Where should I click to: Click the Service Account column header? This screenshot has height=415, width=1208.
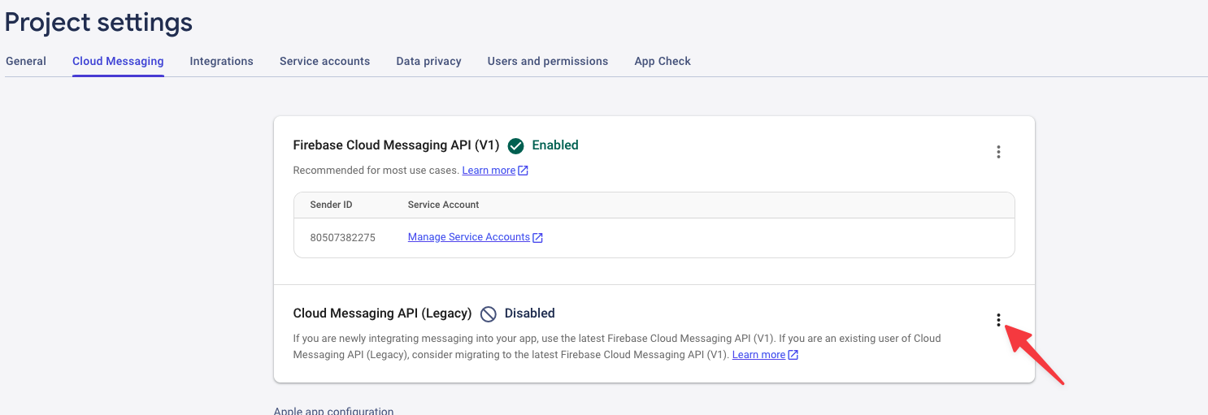point(443,205)
